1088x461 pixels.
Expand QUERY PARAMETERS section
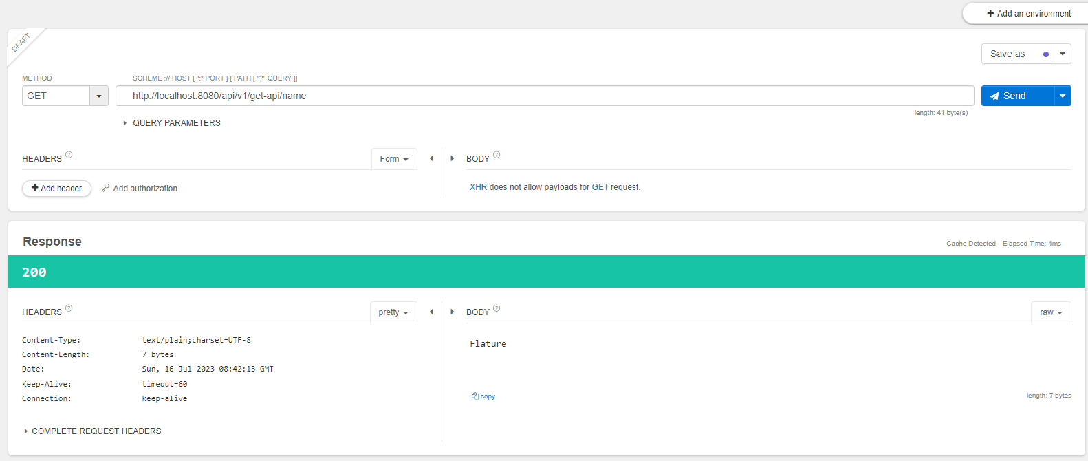[172, 123]
